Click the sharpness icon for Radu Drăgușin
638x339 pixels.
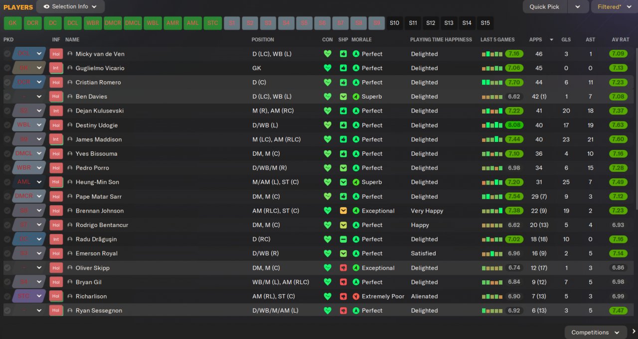(x=343, y=239)
